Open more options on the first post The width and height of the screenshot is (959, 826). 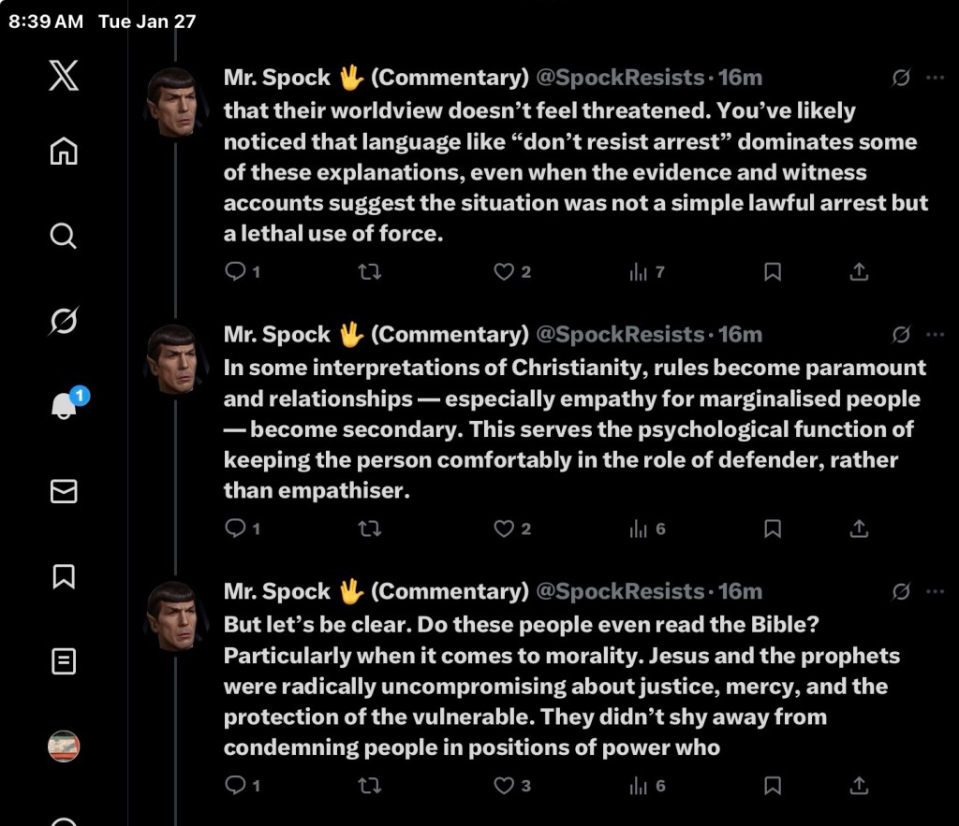click(934, 78)
